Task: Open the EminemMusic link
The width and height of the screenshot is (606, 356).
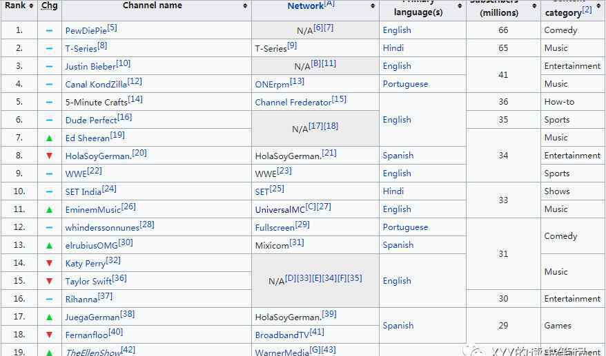Action: [x=92, y=210]
